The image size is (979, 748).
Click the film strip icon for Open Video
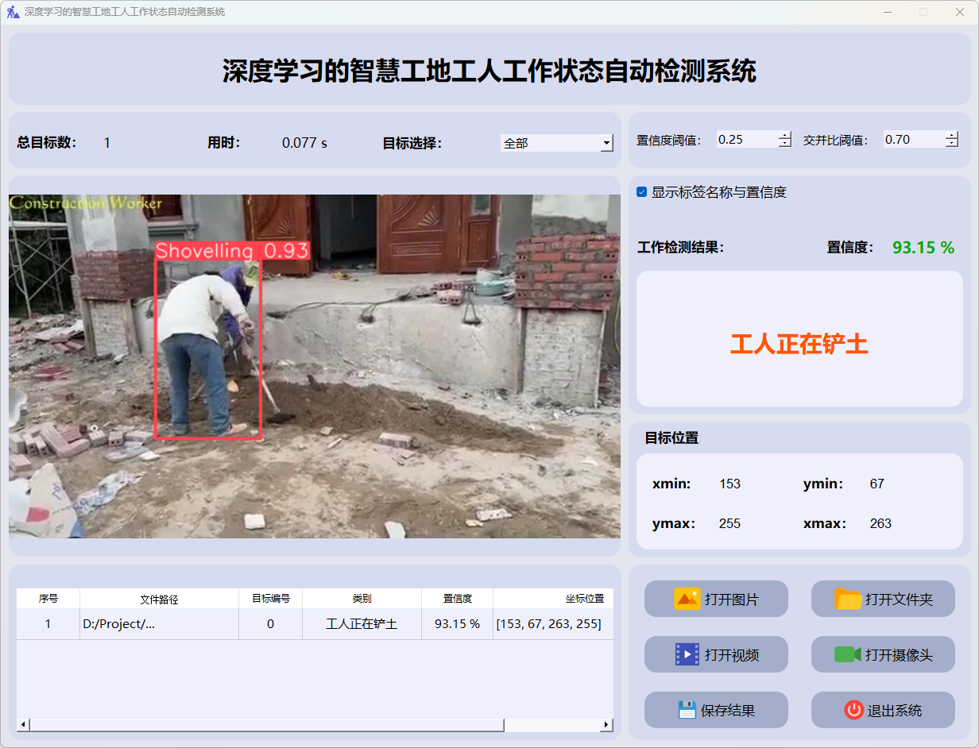[x=687, y=654]
